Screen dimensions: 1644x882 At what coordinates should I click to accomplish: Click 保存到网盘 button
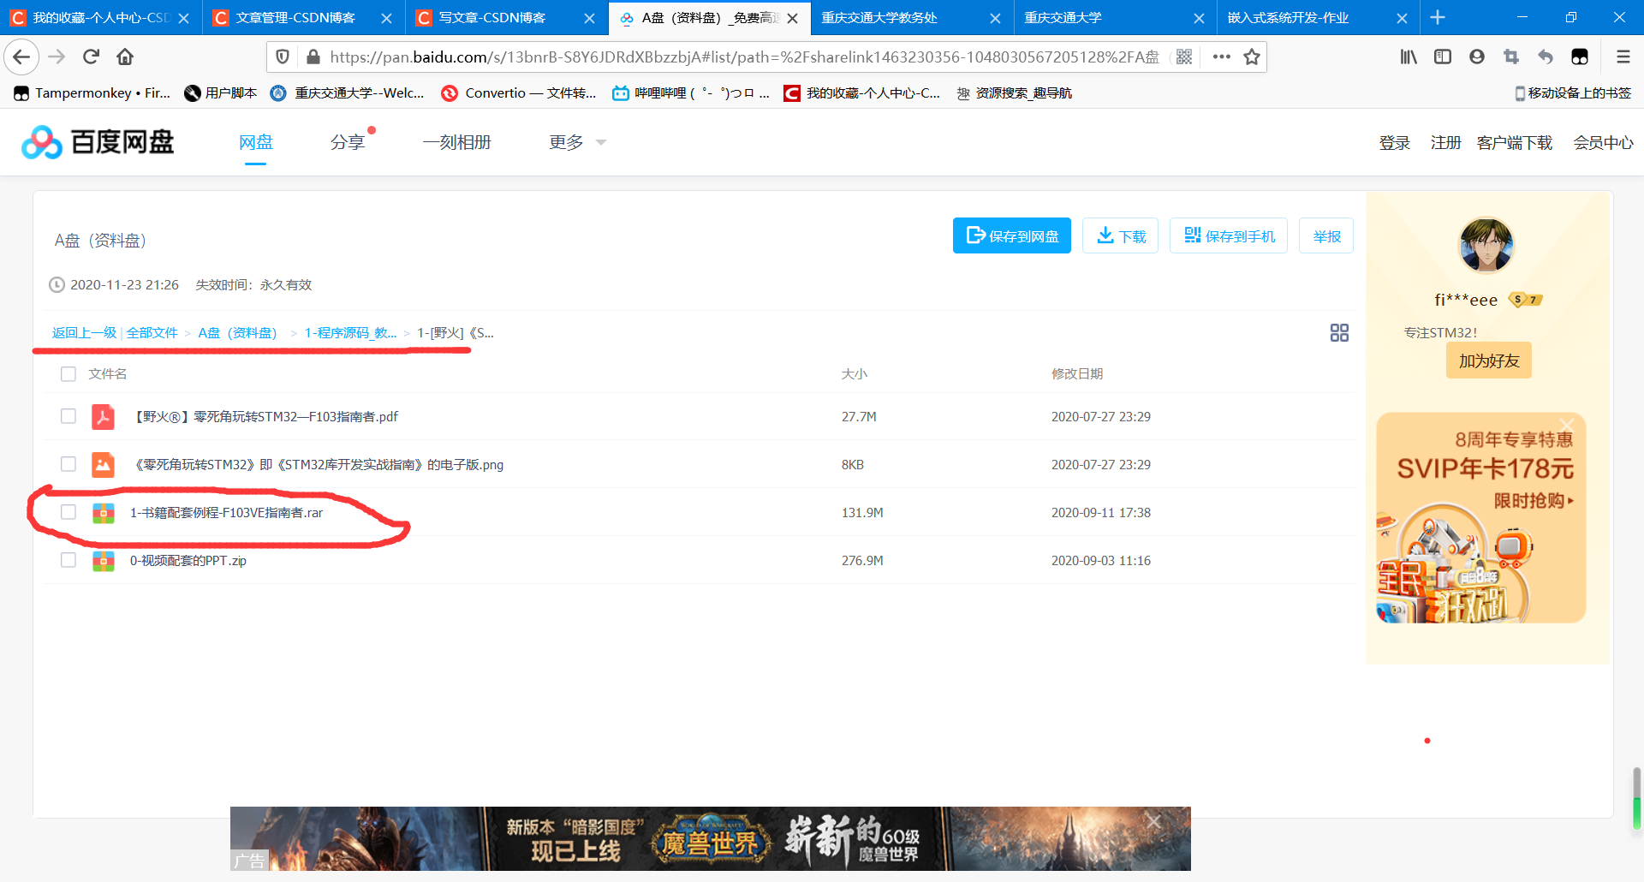(x=1012, y=235)
